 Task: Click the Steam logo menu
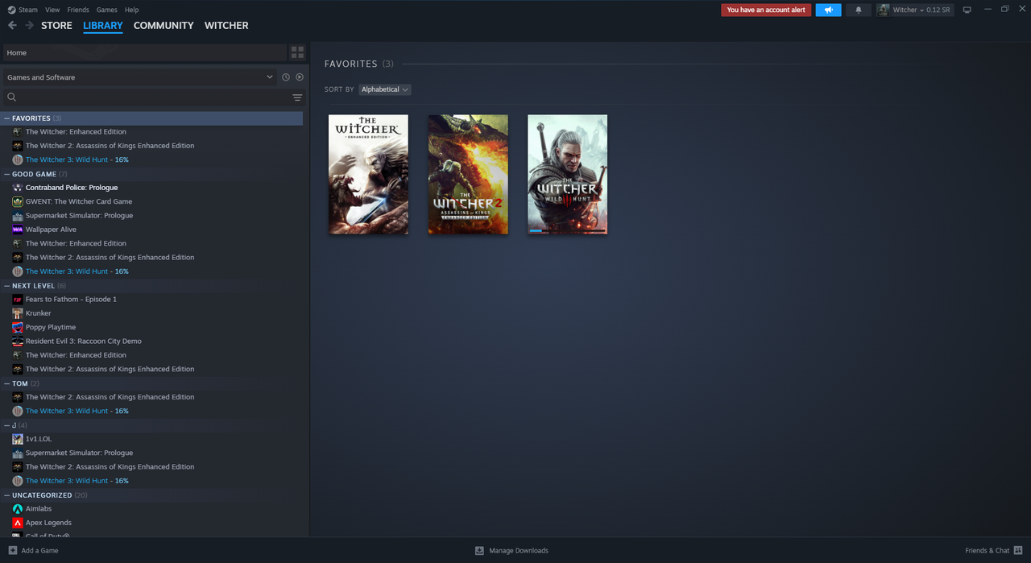coord(11,10)
